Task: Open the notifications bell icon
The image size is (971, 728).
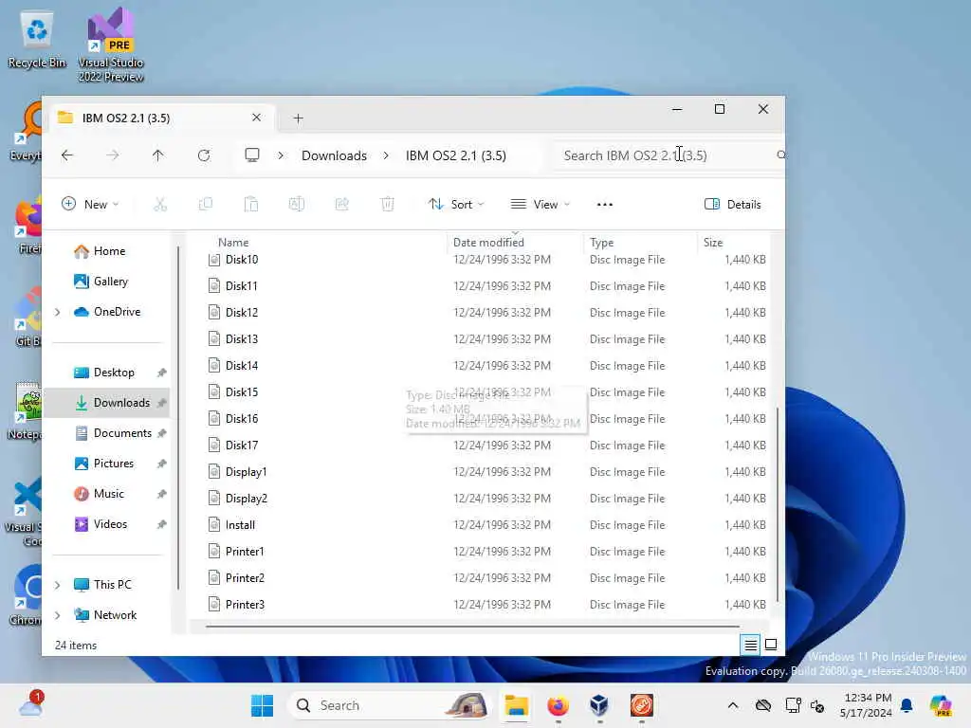Action: pyautogui.click(x=907, y=705)
